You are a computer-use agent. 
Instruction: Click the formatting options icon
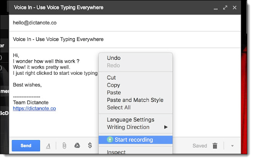click(x=48, y=146)
